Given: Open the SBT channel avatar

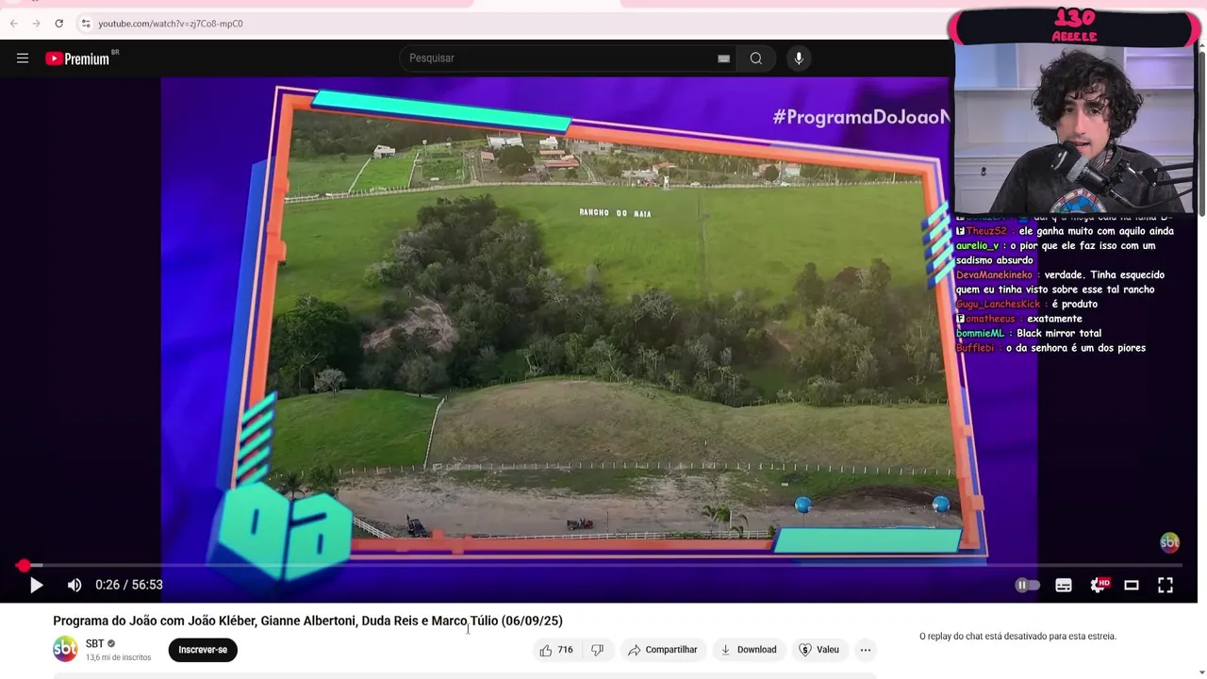Looking at the screenshot, I should (65, 650).
